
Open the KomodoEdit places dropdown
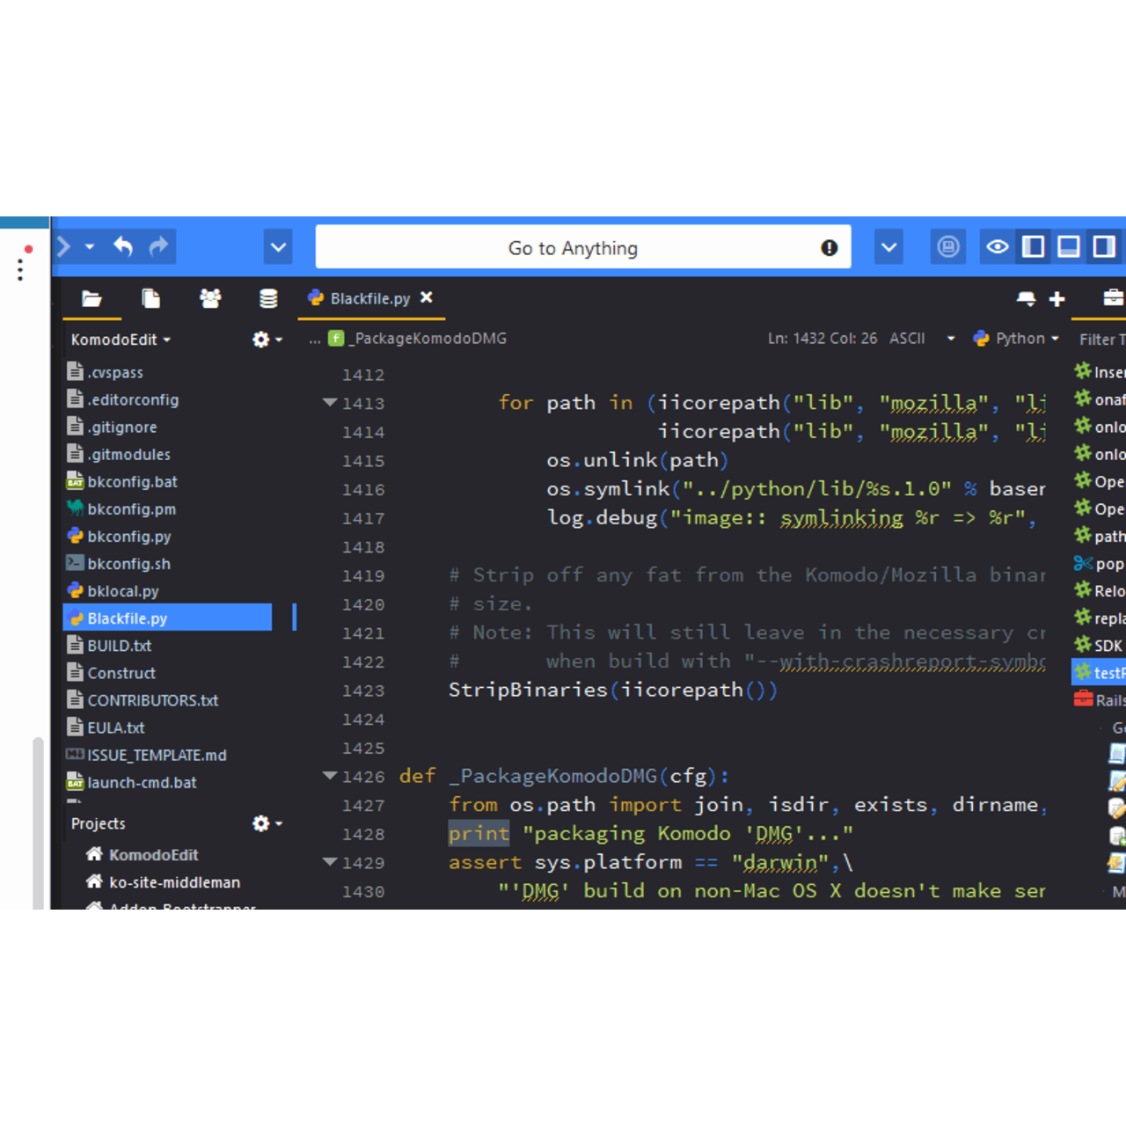(x=121, y=340)
